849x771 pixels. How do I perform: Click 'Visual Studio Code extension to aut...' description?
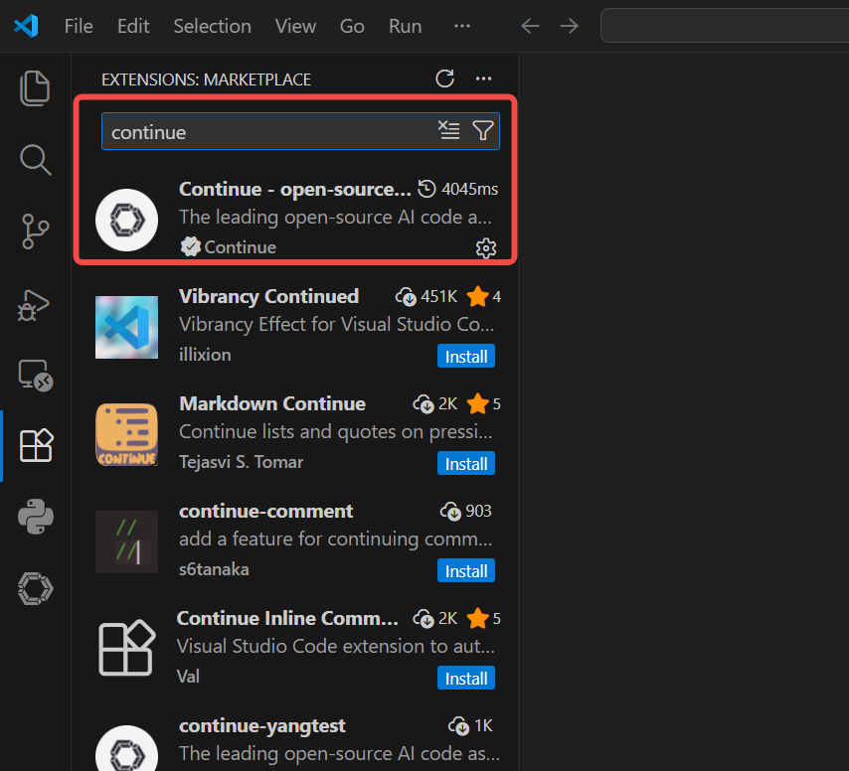[x=335, y=647]
